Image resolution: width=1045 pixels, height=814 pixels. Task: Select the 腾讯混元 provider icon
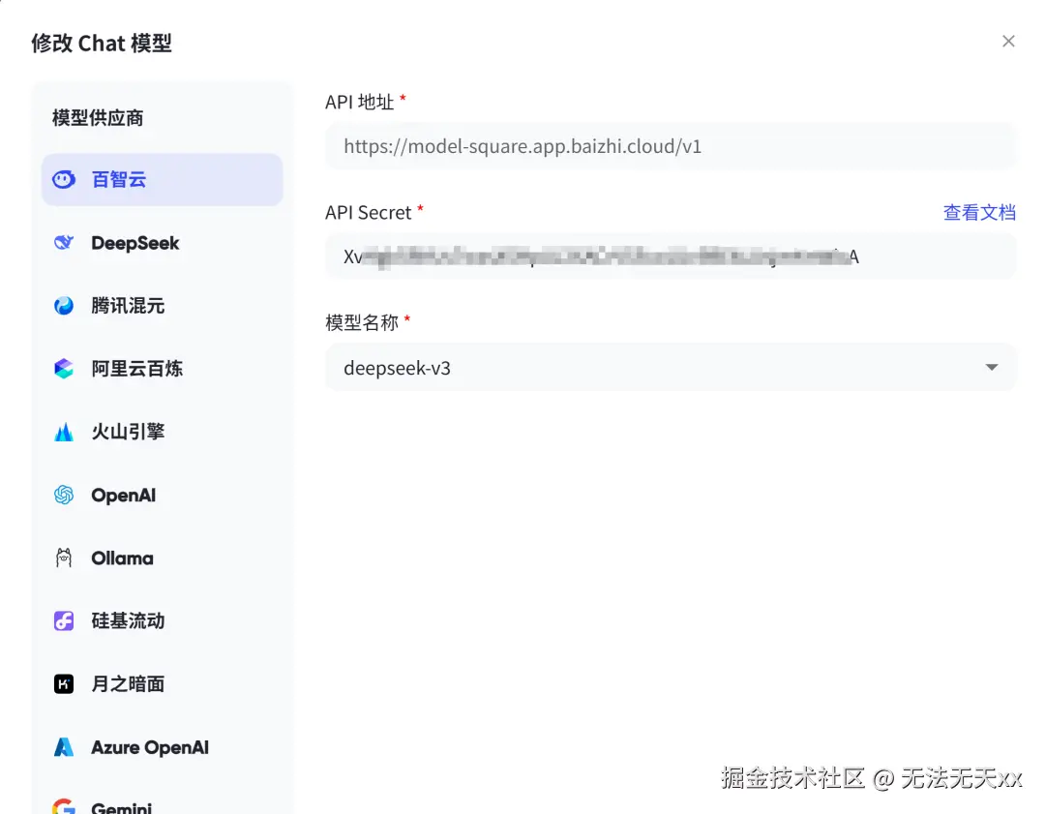pos(64,305)
